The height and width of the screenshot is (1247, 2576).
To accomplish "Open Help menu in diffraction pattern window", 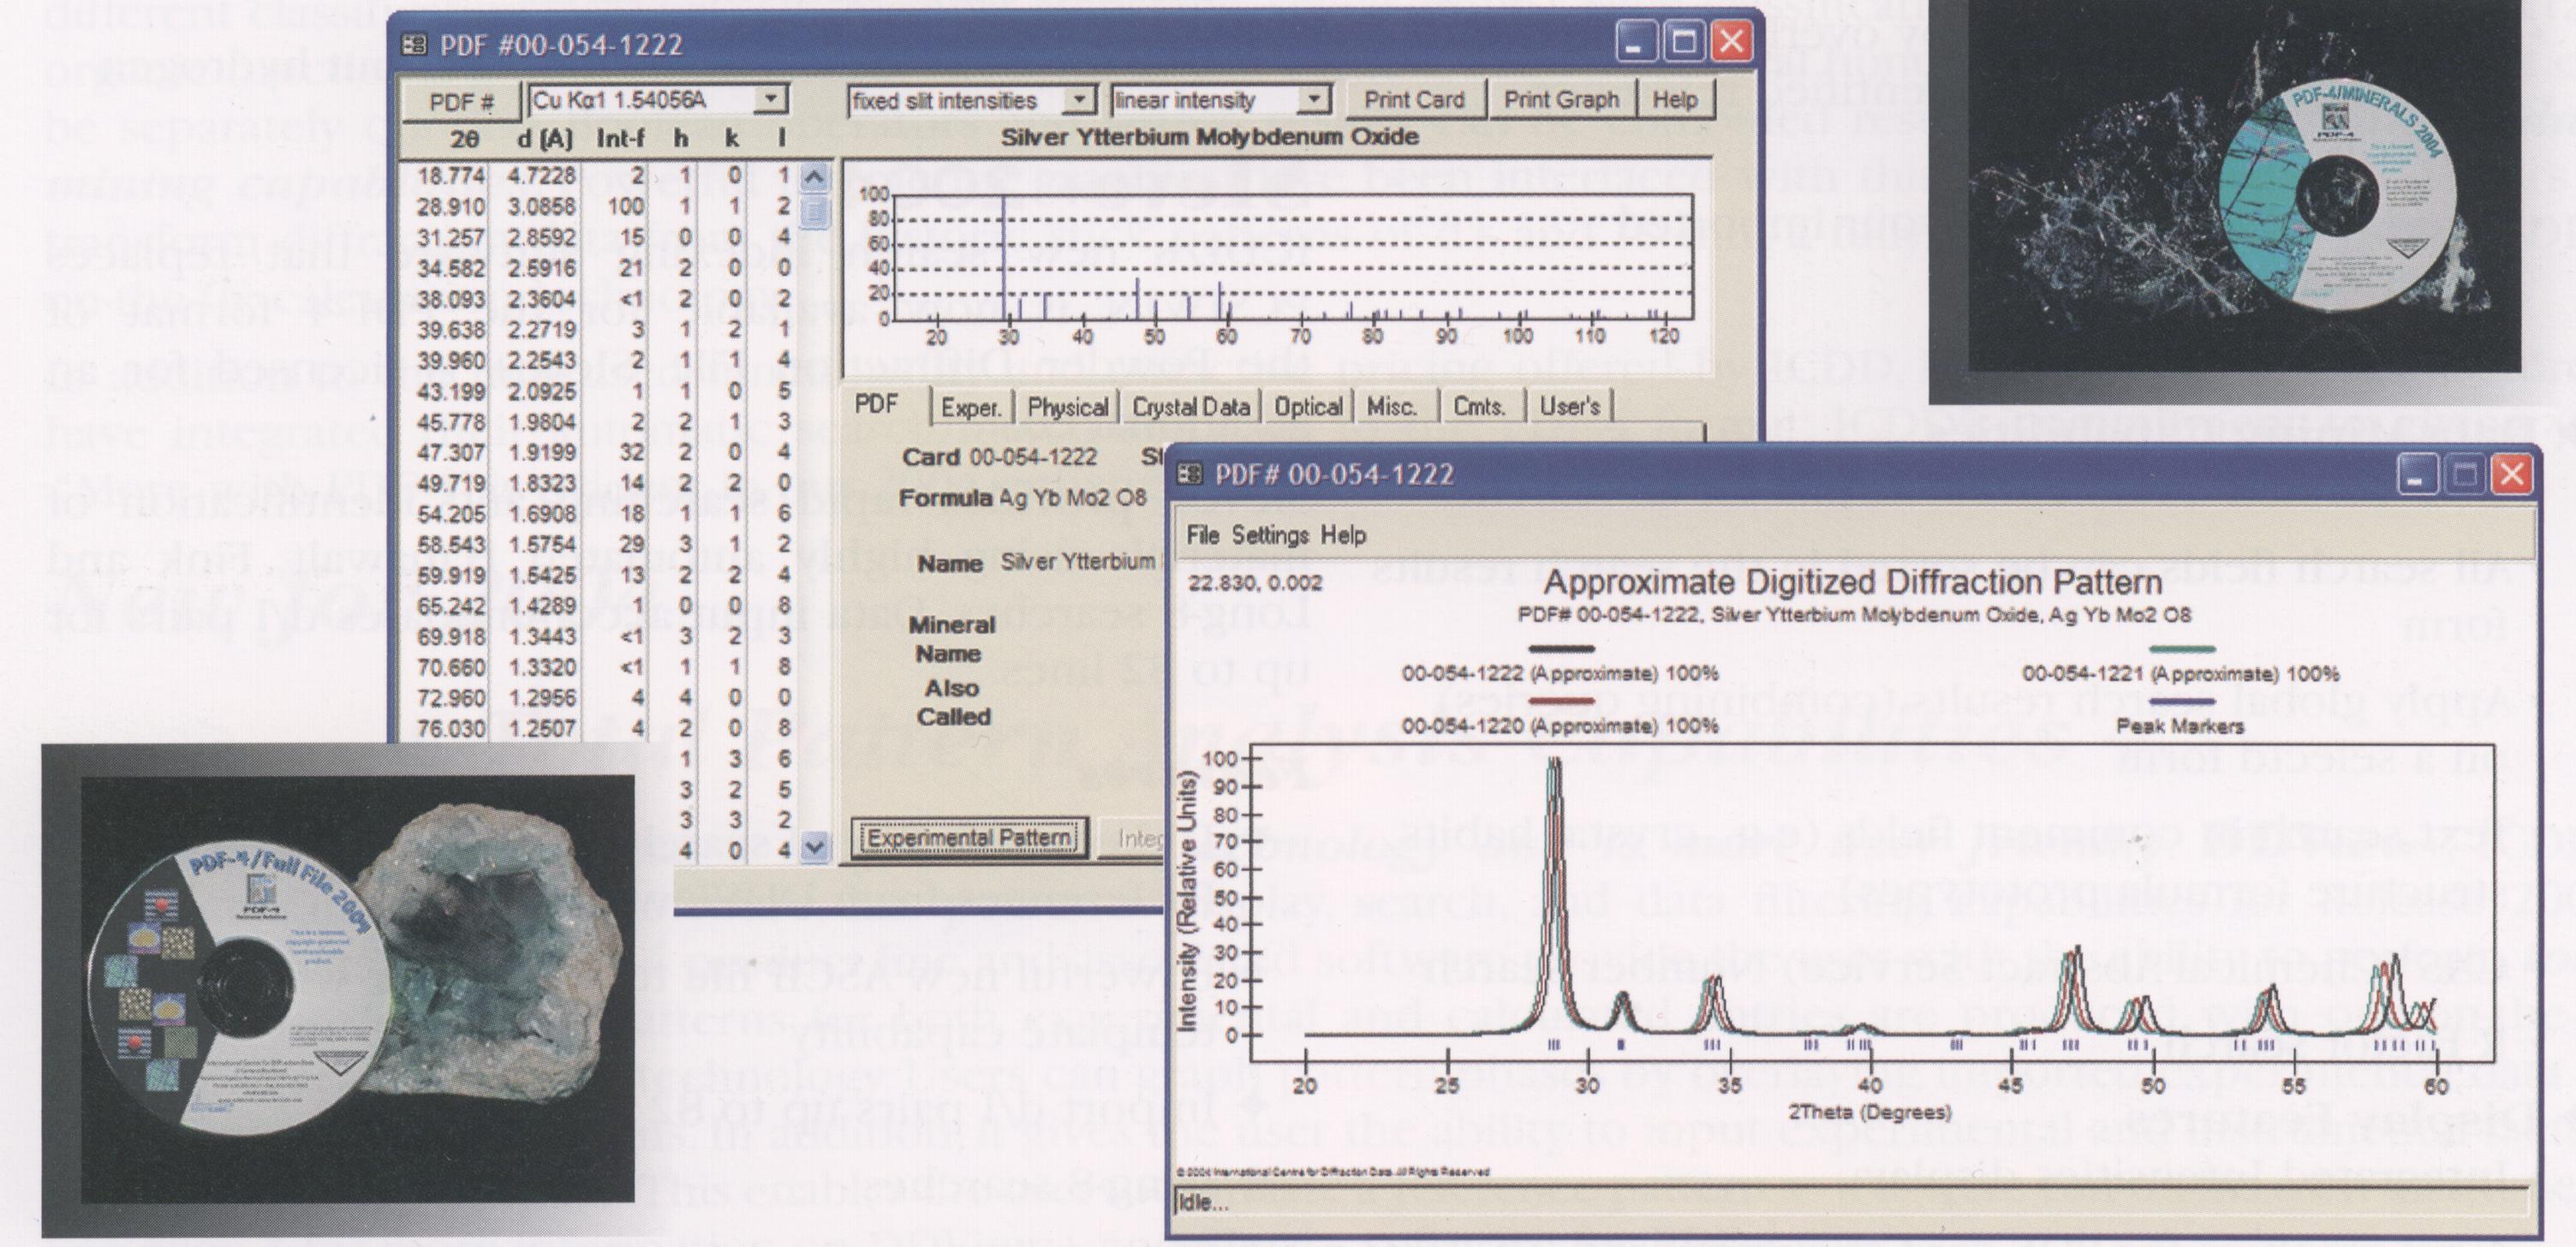I will pyautogui.click(x=1343, y=535).
